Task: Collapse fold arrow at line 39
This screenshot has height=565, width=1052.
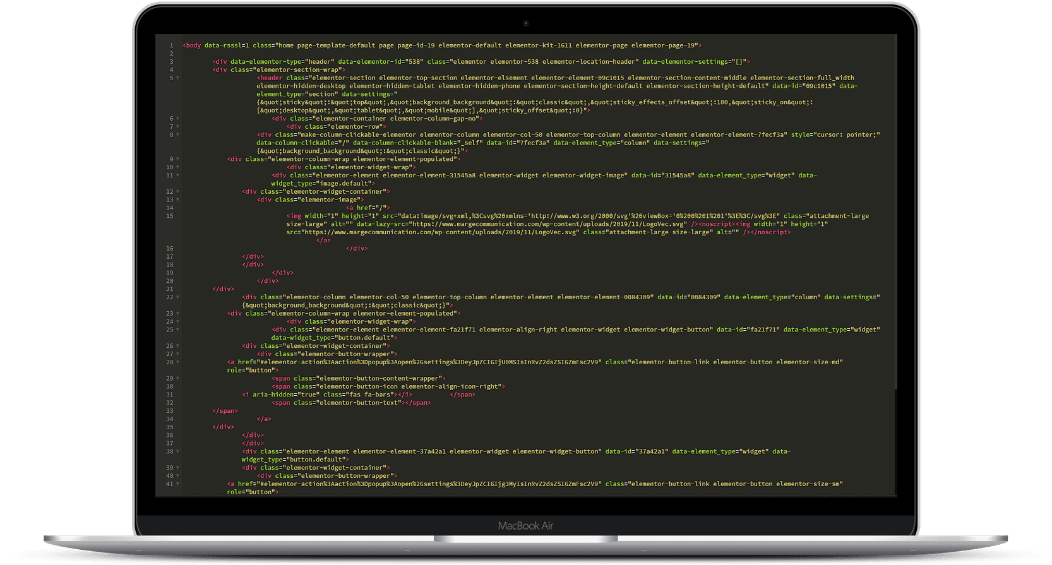Action: [x=177, y=468]
